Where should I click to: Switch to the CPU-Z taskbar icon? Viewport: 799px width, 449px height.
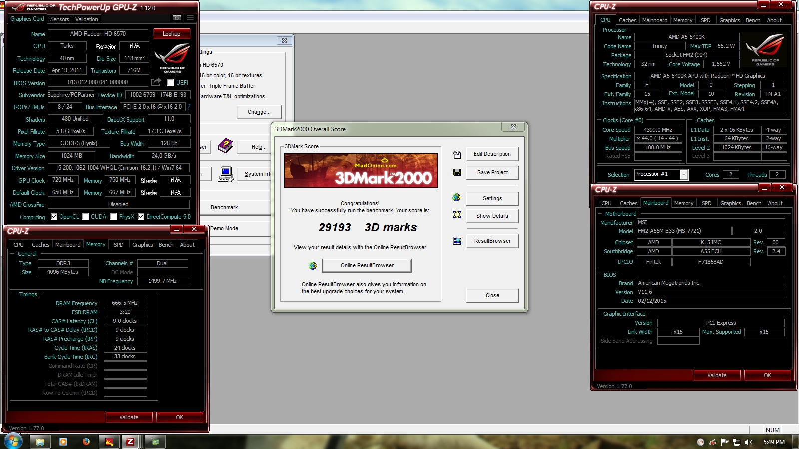pyautogui.click(x=130, y=442)
